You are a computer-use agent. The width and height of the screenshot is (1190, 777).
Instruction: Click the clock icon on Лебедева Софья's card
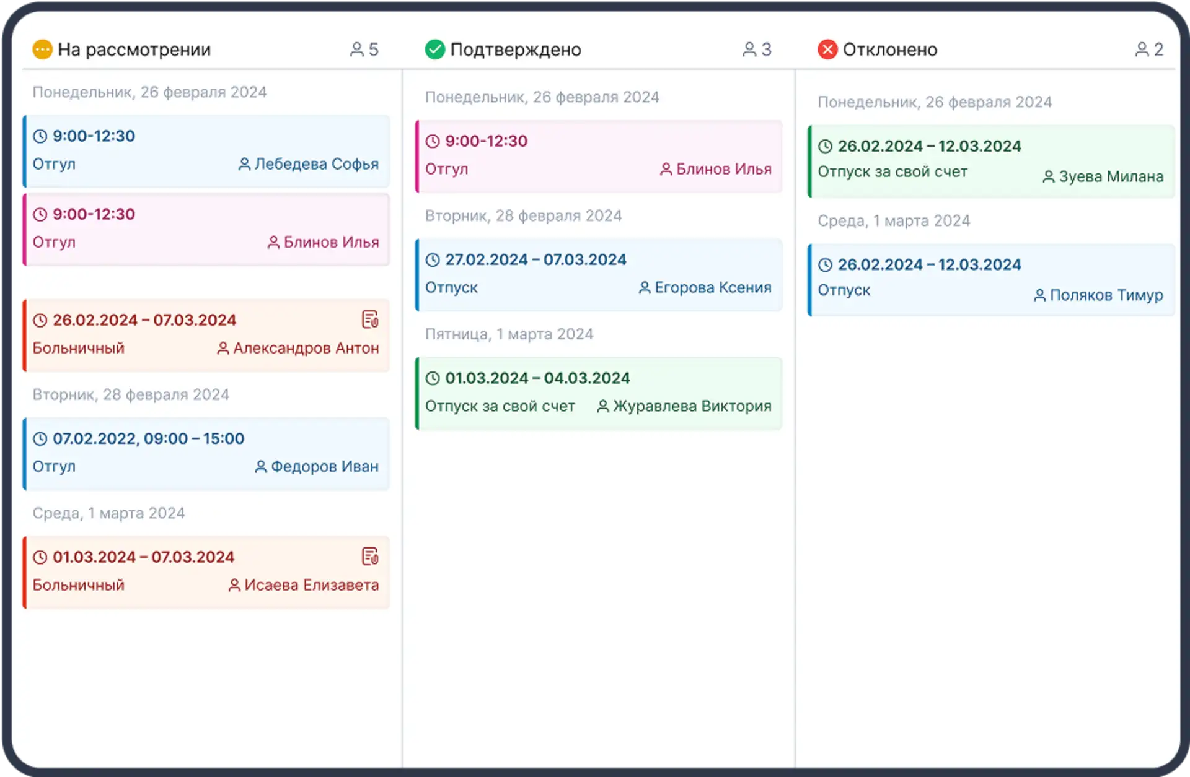(40, 136)
